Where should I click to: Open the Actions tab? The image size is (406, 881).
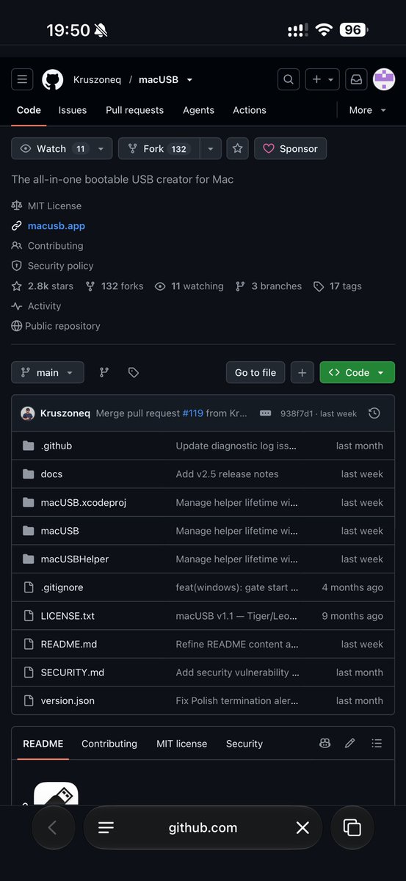[250, 110]
